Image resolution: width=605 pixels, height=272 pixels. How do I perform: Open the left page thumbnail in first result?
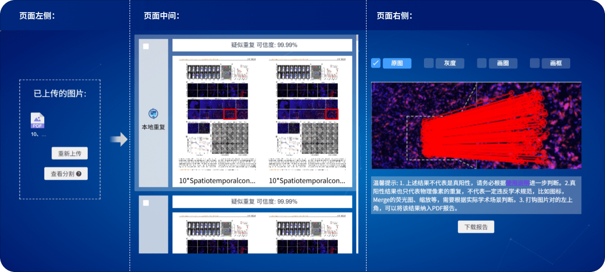tap(217, 115)
